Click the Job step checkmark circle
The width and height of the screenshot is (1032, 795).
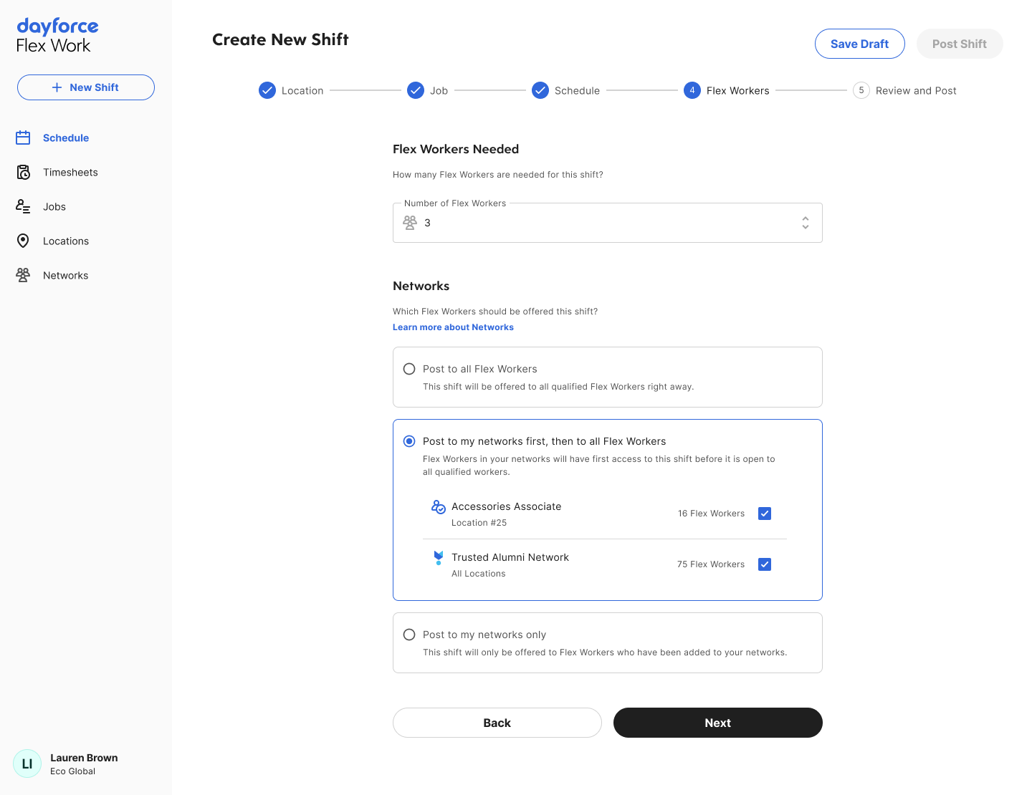tap(416, 90)
